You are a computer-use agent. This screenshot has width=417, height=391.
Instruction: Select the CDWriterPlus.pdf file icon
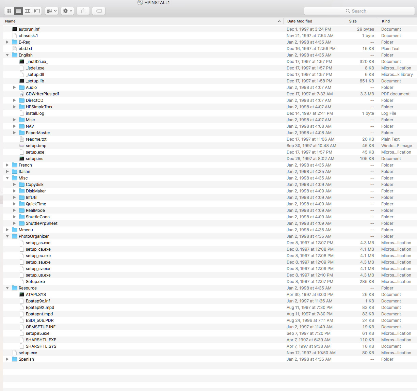pyautogui.click(x=22, y=94)
